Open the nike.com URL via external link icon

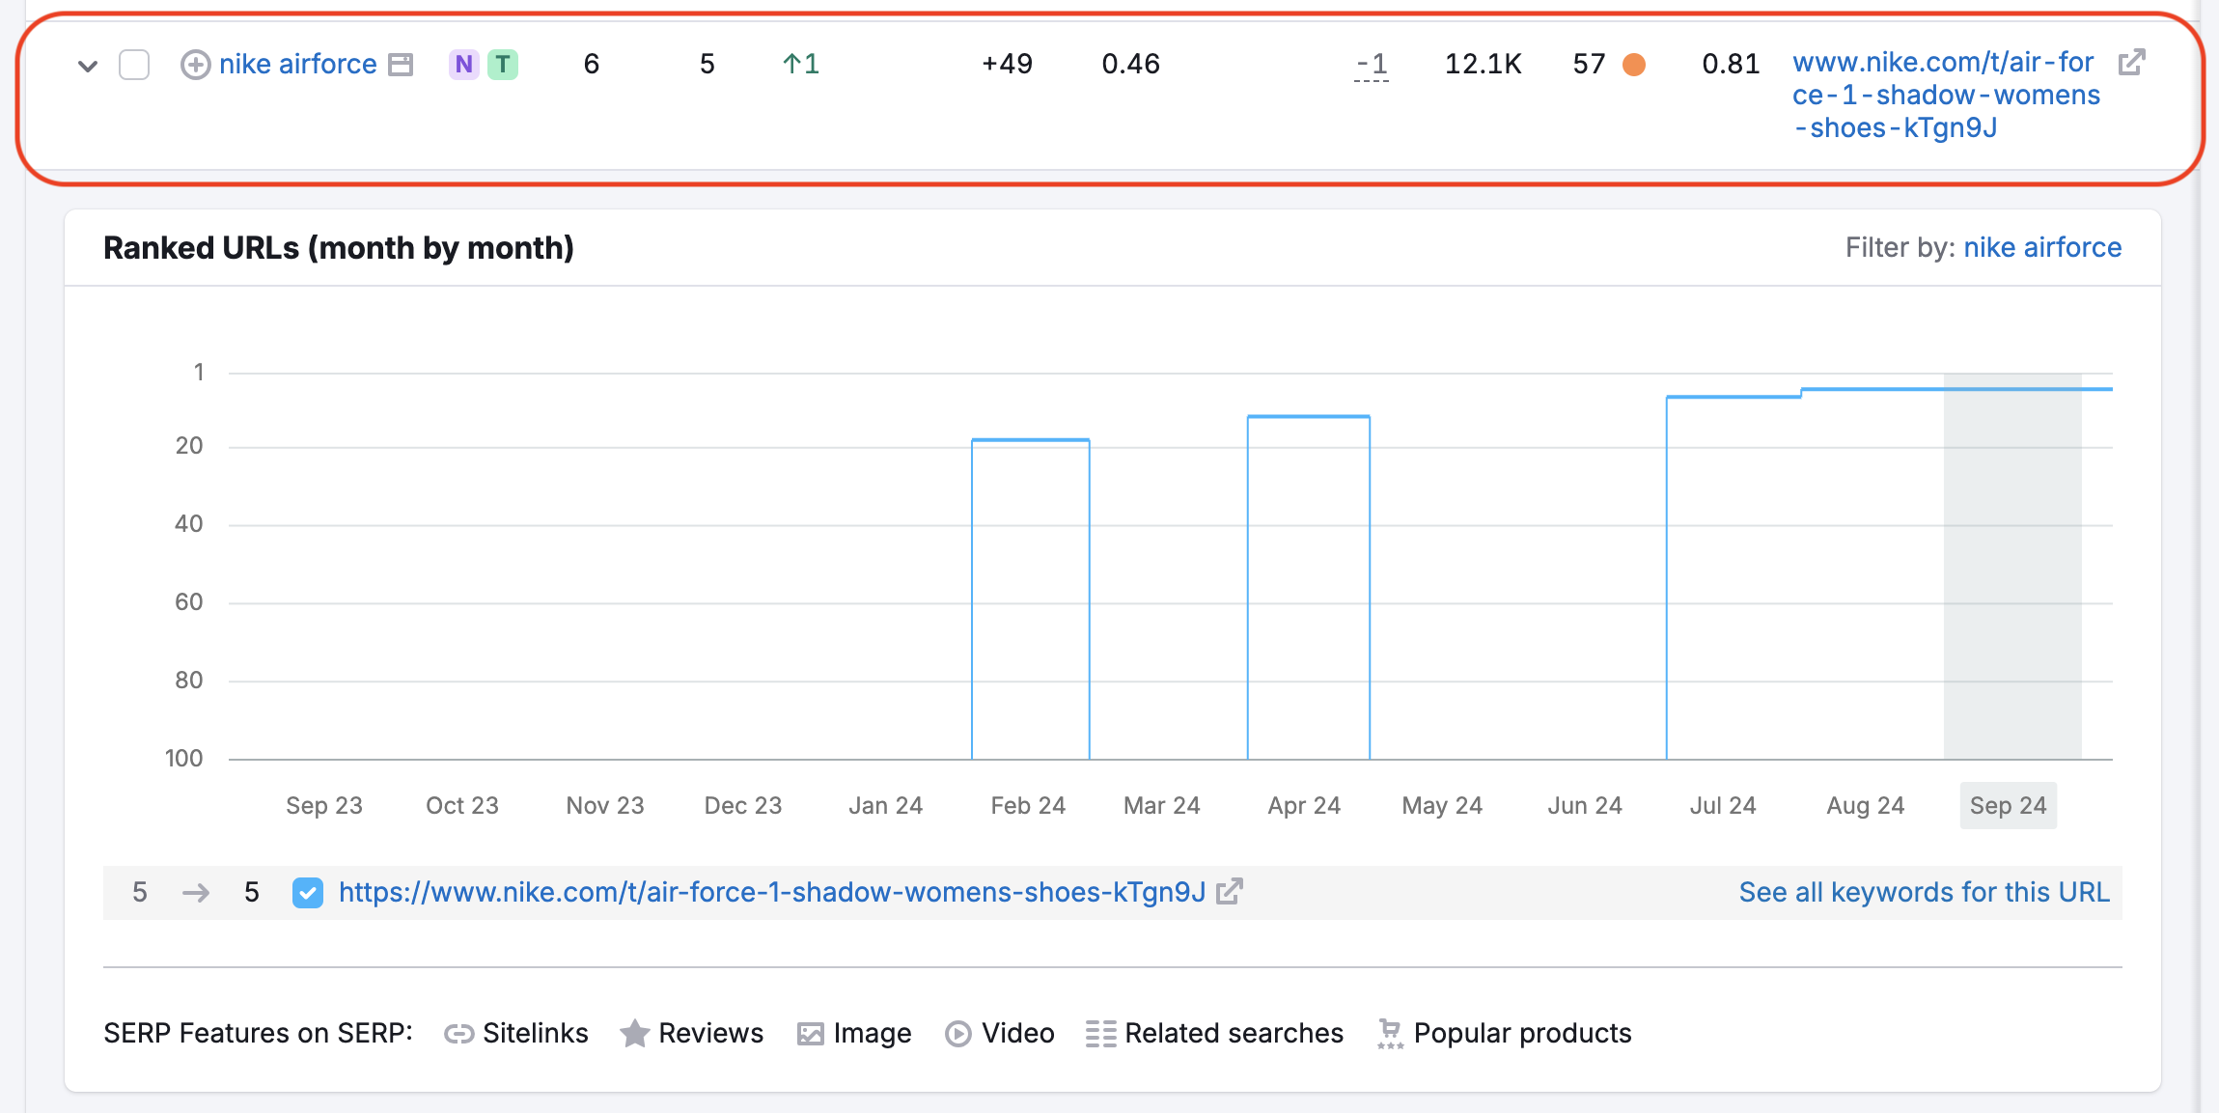(2131, 62)
